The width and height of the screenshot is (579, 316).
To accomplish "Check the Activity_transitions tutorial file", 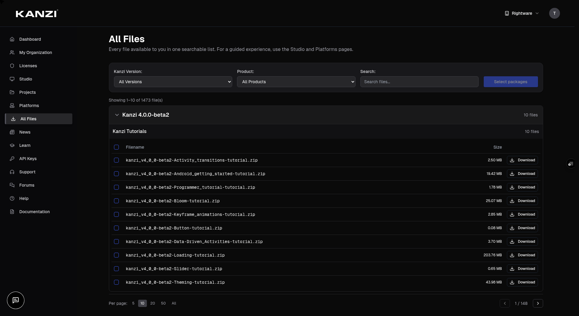I will tap(116, 160).
